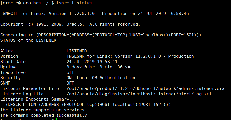The width and height of the screenshot is (231, 120).
Task: Click the log.xml listener log path
Action: pos(139,94)
